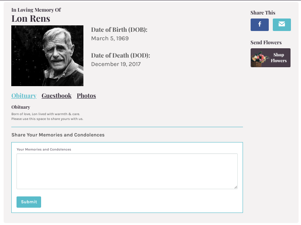Click the In Loving Memory Of text
Screen dimensions: 301x225
(36, 10)
